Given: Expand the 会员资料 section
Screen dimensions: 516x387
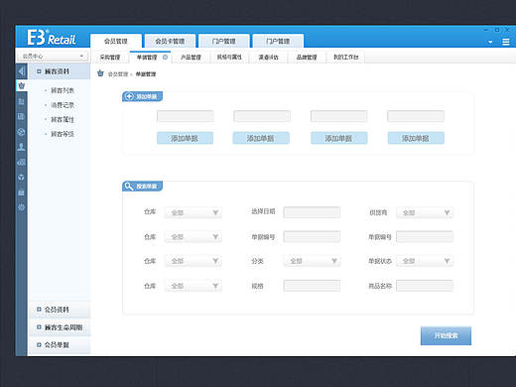Looking at the screenshot, I should coord(60,310).
